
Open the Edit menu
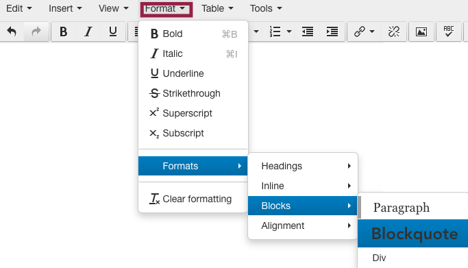(19, 8)
